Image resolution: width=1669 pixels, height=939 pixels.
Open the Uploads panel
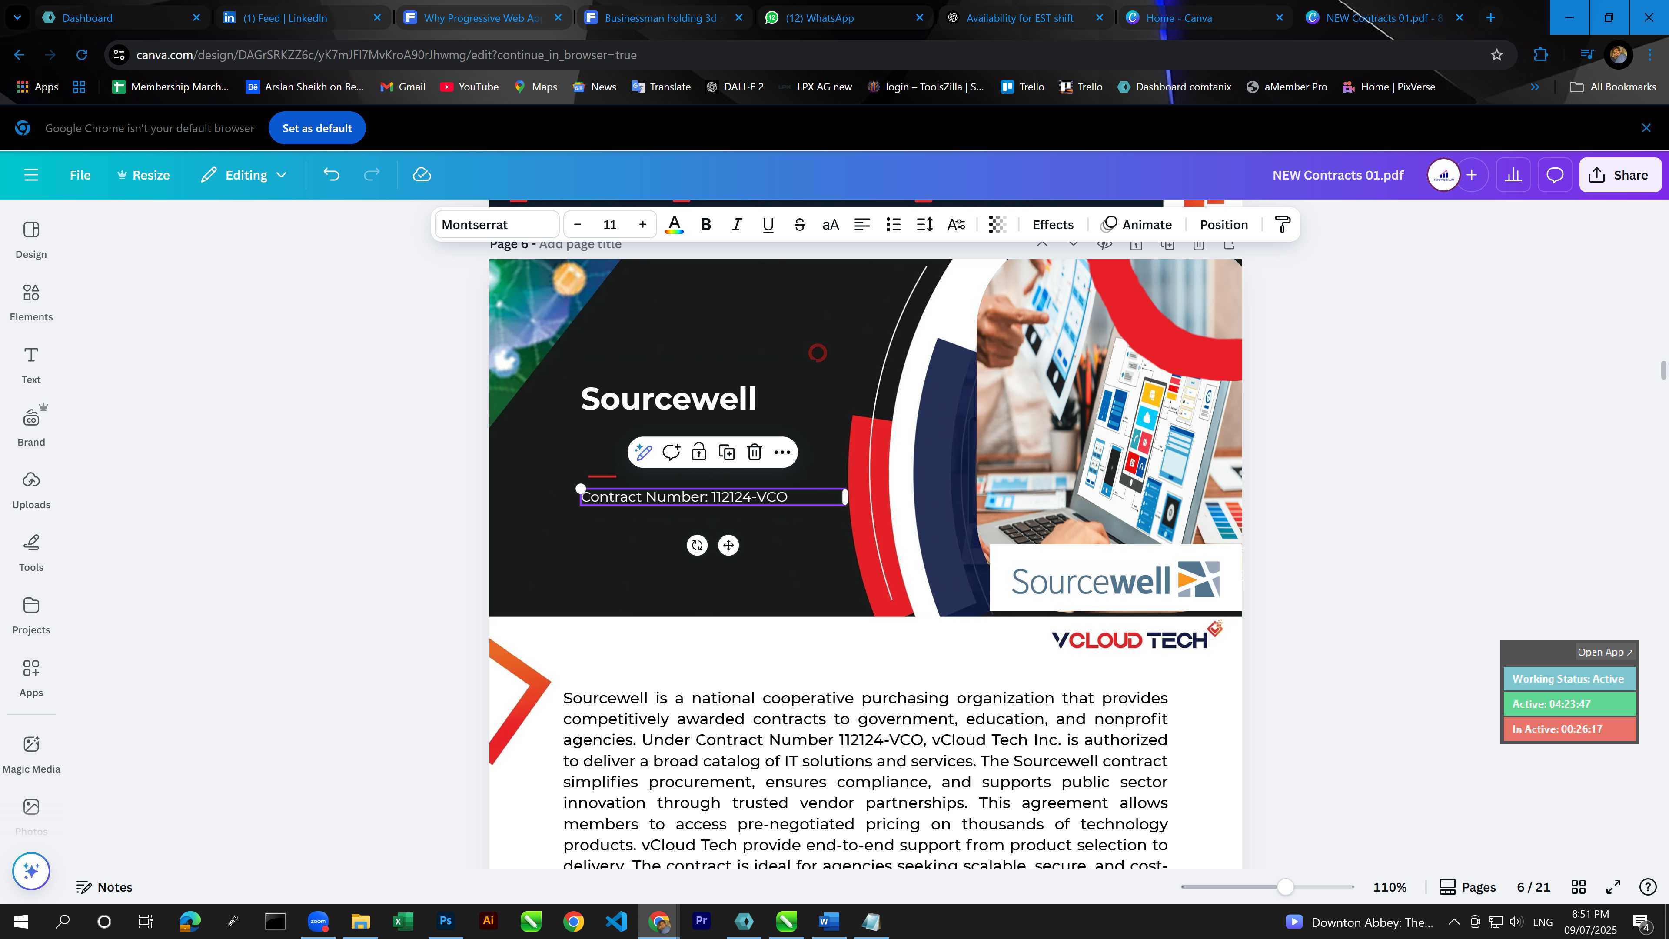31,490
